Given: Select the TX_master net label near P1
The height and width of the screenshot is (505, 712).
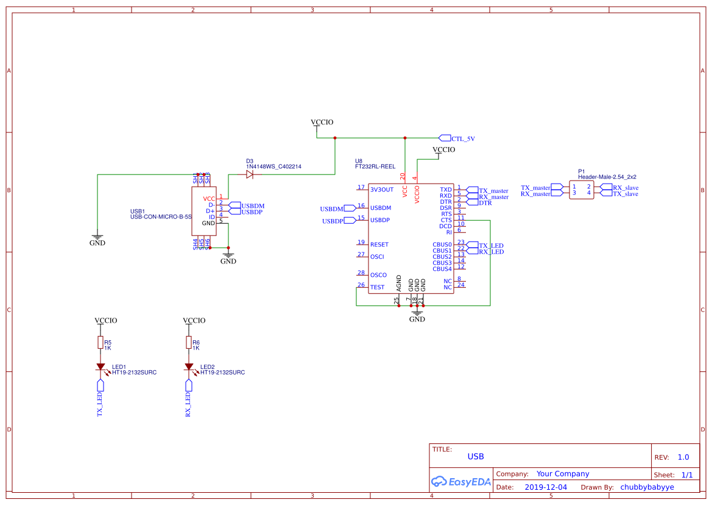Looking at the screenshot, I should coord(536,187).
